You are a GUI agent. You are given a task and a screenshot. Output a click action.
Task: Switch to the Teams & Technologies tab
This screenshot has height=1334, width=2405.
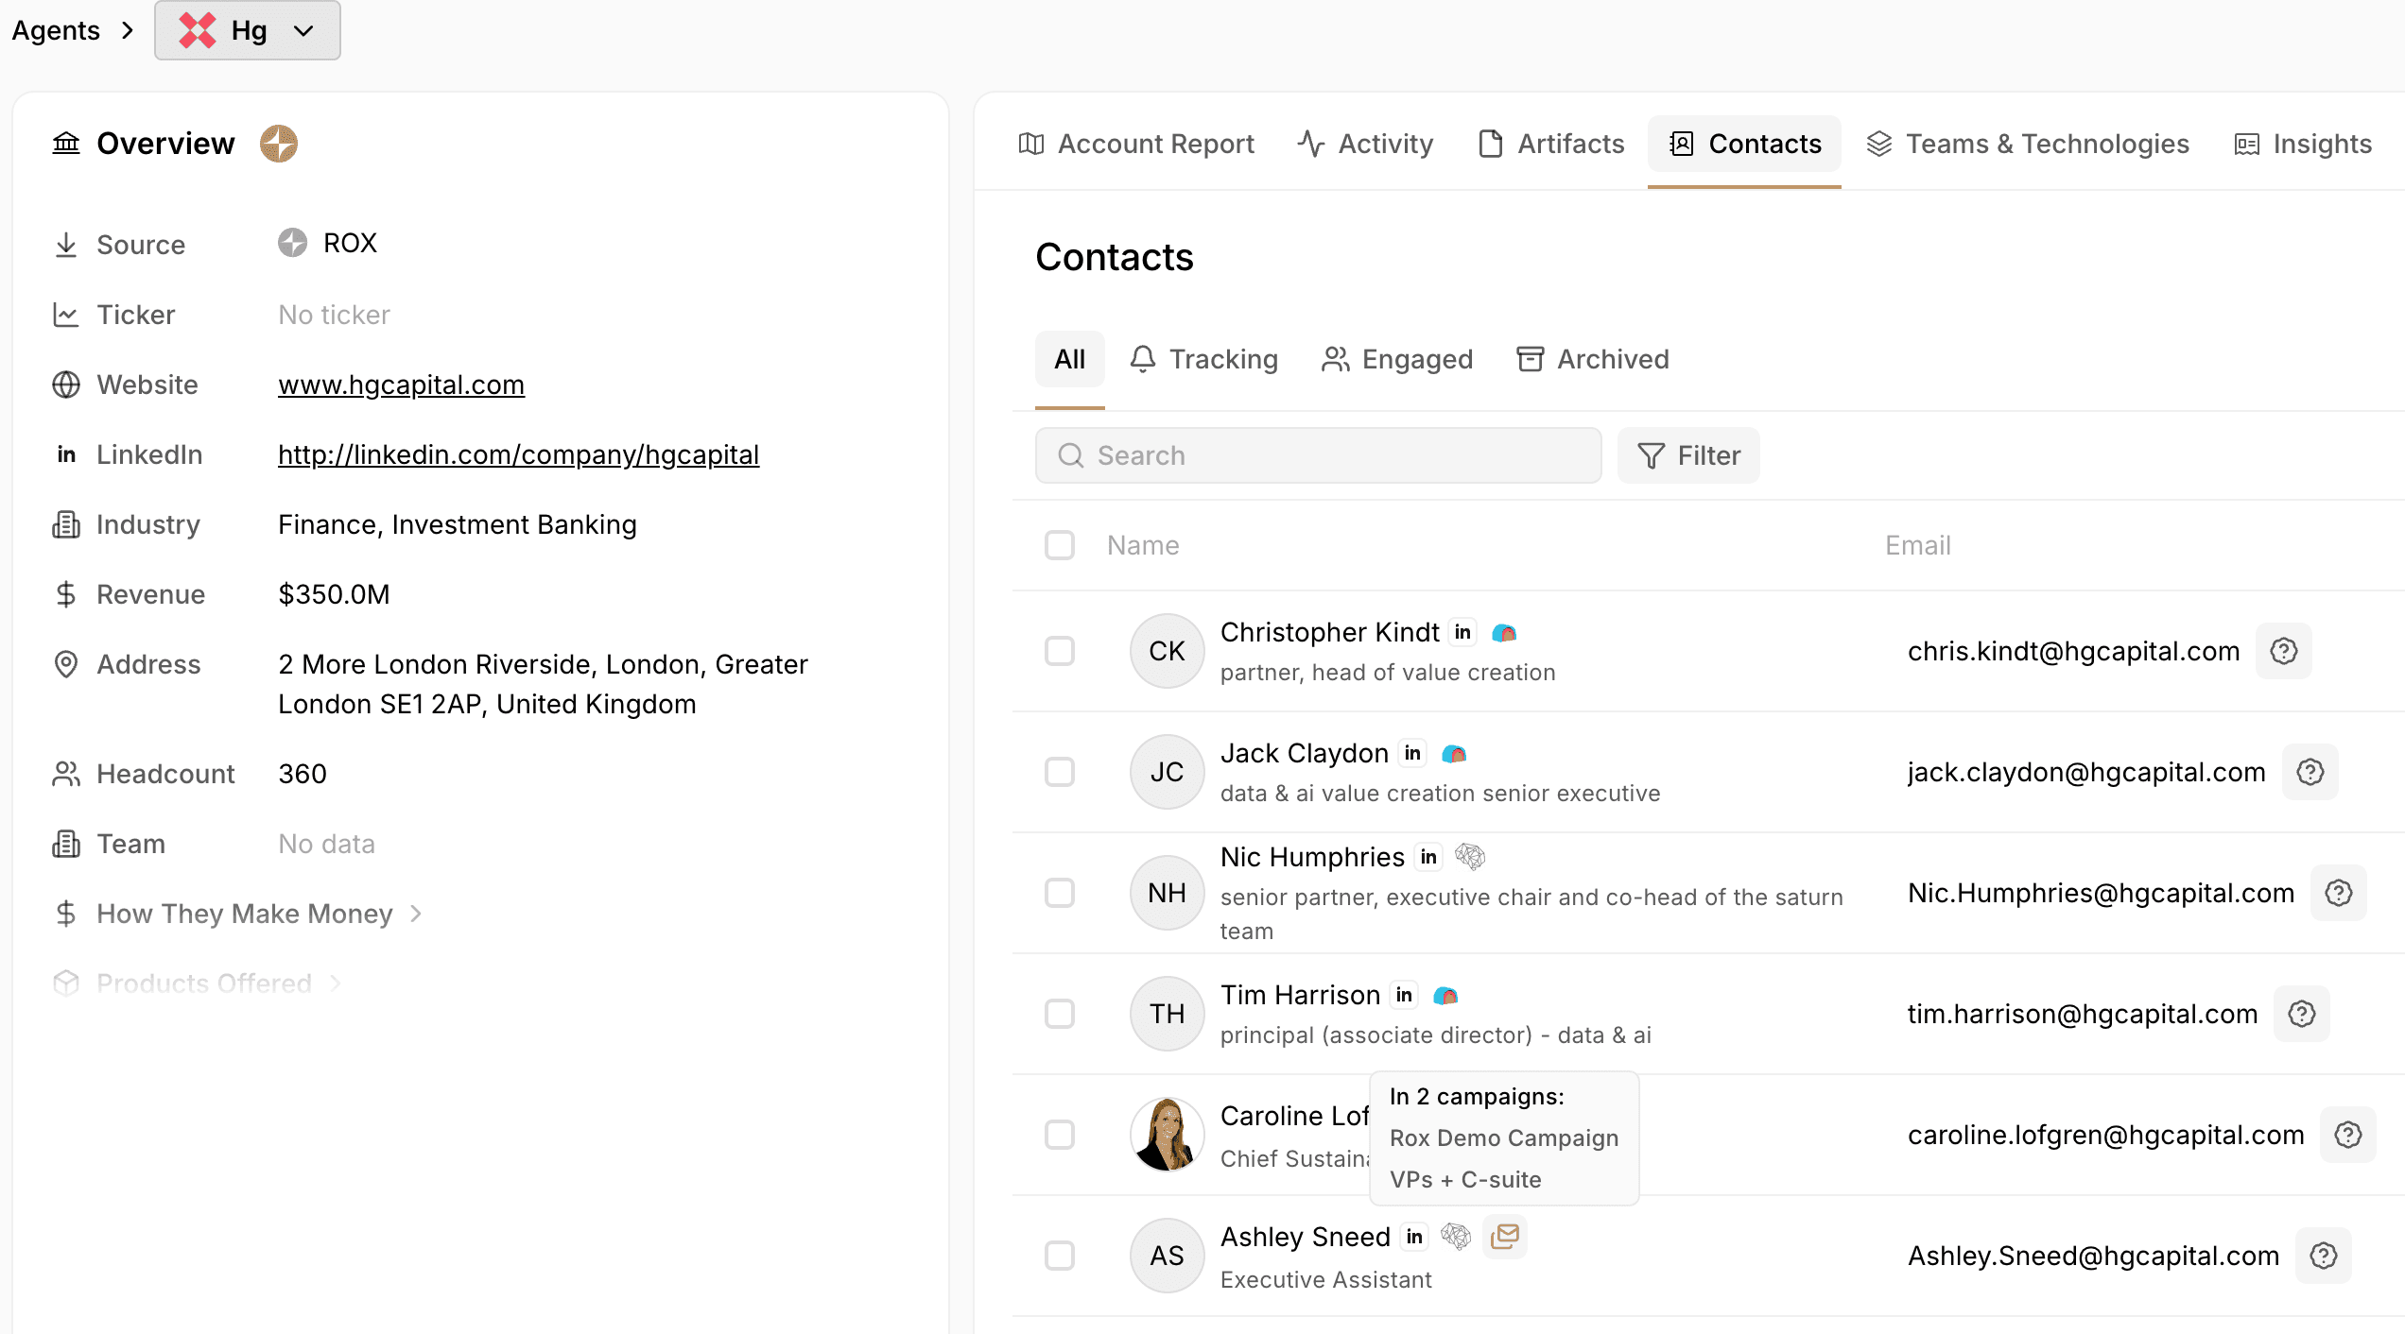2029,144
